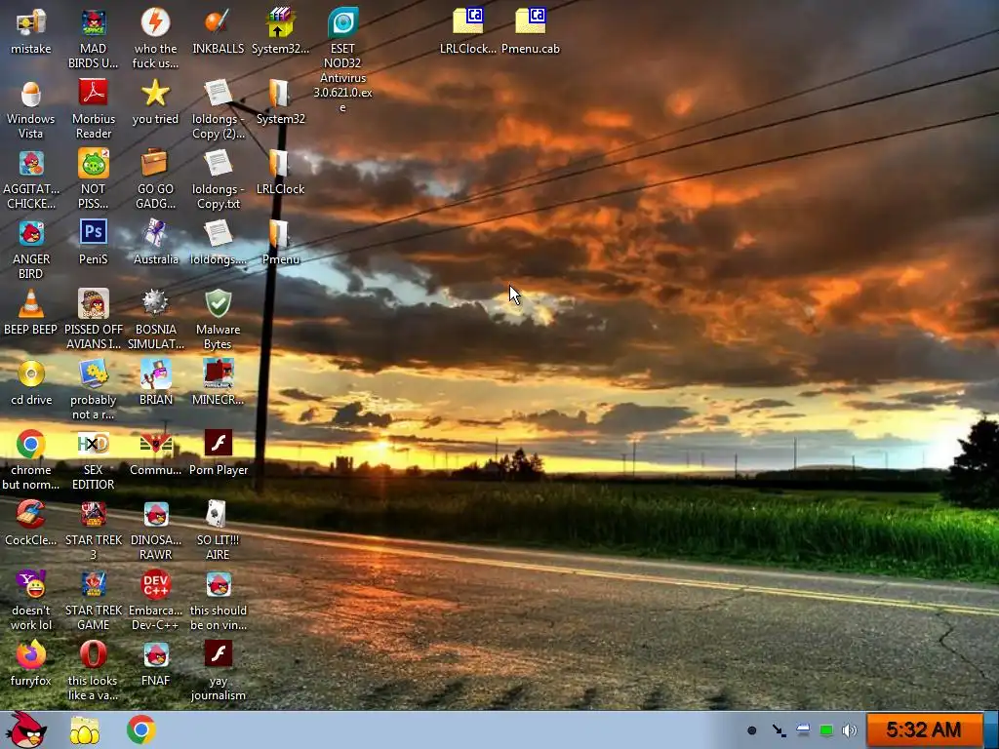Screen dimensions: 999x749
Task: Select the 'doesn't work lol' Yahoo icon
Action: point(30,585)
